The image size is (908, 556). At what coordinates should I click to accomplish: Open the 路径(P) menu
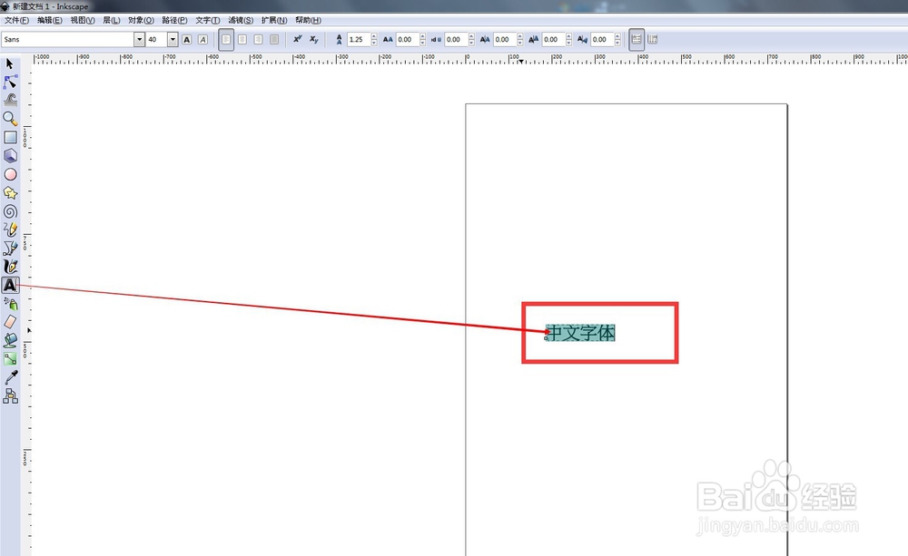175,20
